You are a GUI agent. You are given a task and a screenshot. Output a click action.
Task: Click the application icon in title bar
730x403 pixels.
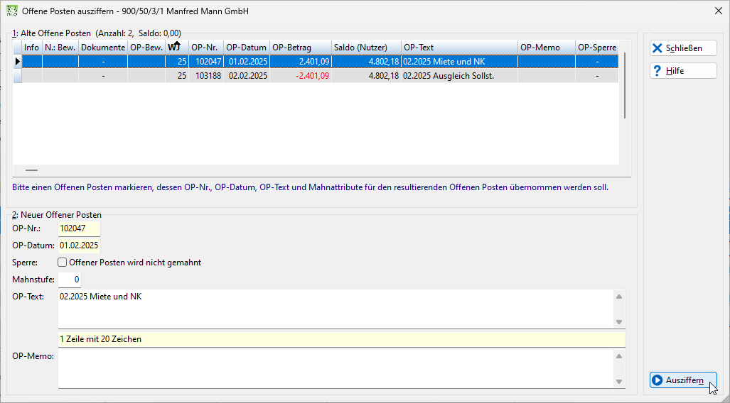point(11,11)
